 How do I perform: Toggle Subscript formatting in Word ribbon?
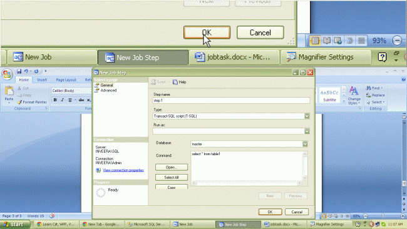pyautogui.click(x=89, y=100)
